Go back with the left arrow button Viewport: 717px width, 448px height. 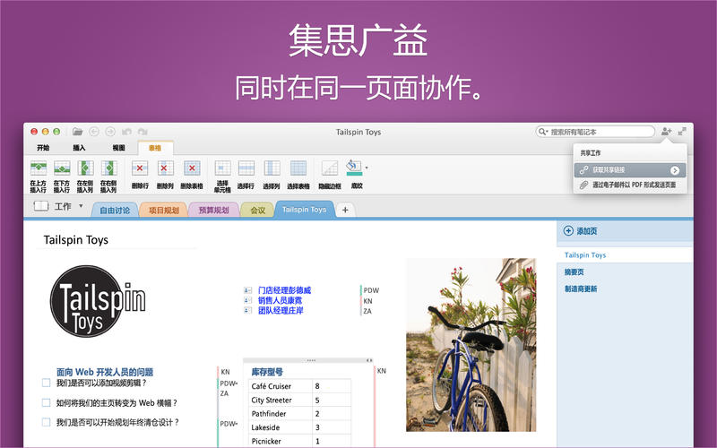click(x=94, y=132)
